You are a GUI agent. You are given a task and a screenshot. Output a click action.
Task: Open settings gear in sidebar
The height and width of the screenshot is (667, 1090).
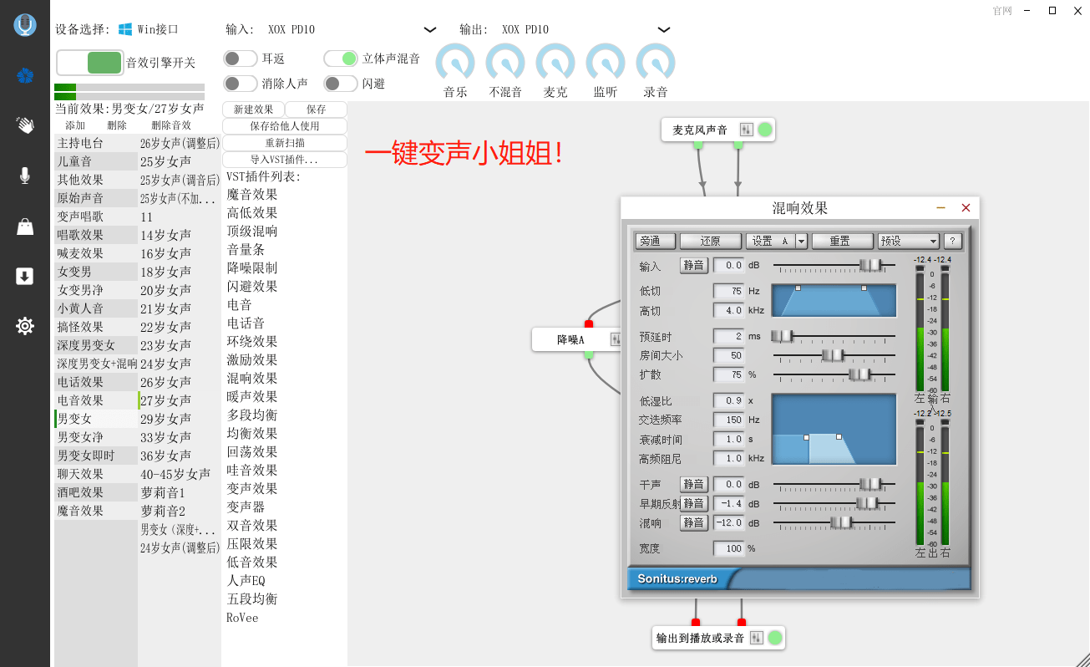pos(25,326)
